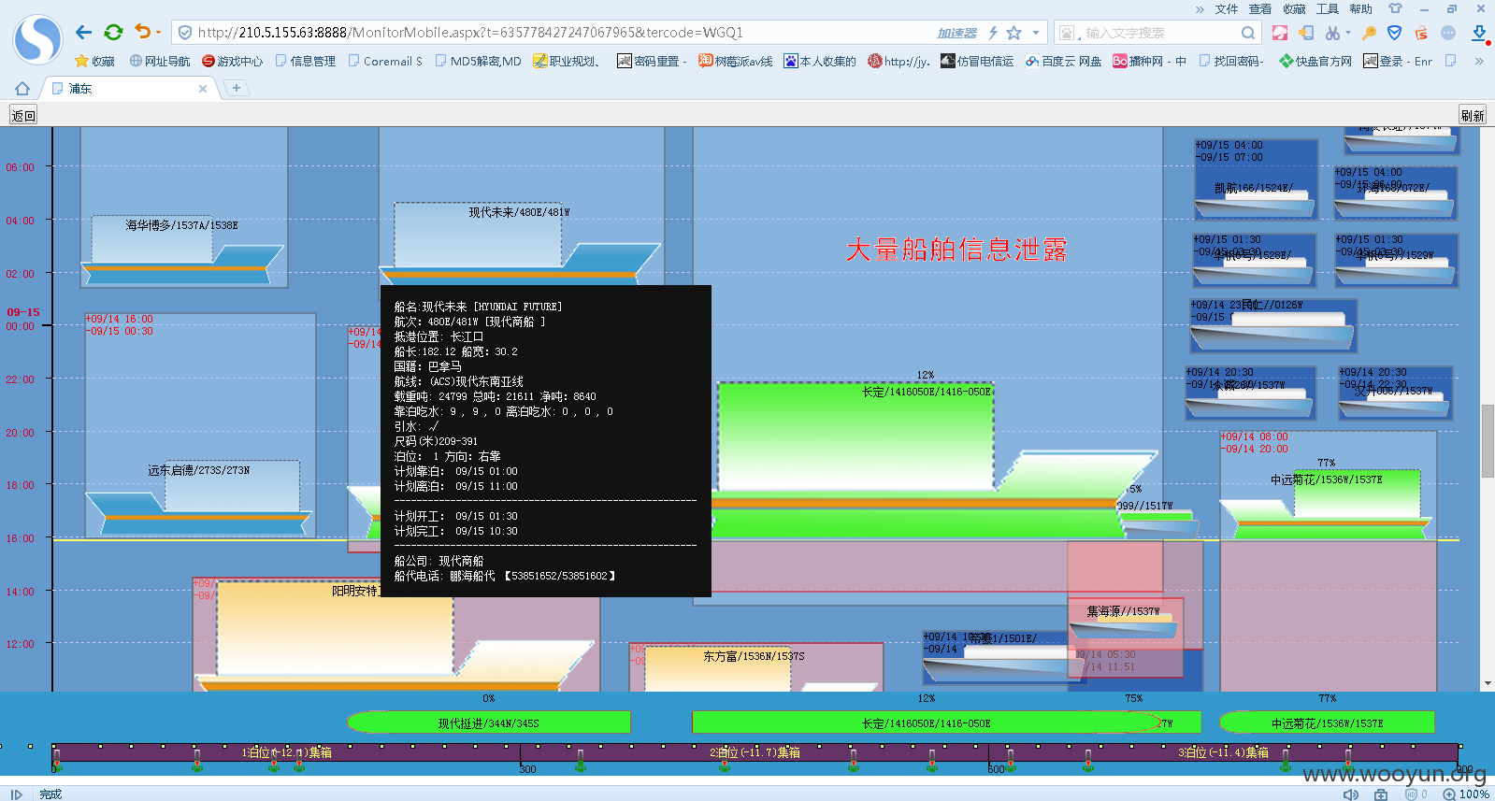Open the 工具 menu
Viewport: 1495px width, 801px height.
coord(1328,9)
